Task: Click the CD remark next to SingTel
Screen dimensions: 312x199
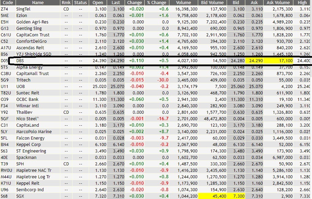Action: click(66, 9)
